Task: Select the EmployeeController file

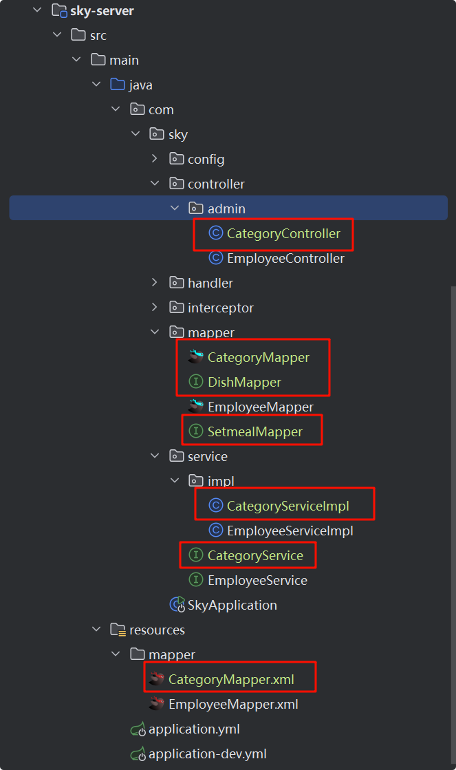Action: [285, 259]
